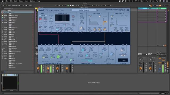
Task: Toggle the sequencer int/host switch
Action: click(51, 17)
